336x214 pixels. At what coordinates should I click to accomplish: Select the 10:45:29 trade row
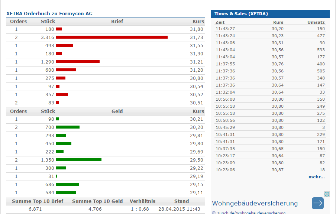tap(270, 127)
